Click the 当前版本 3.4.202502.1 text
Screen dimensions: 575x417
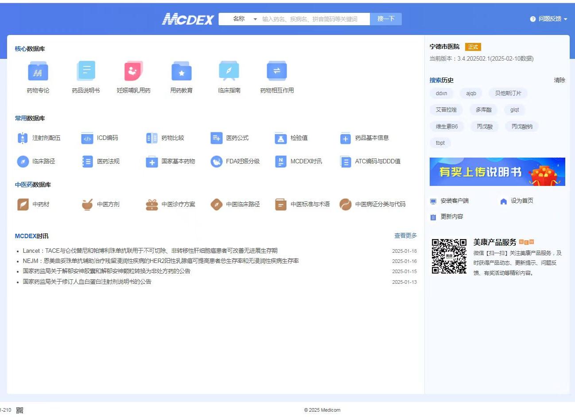point(482,58)
